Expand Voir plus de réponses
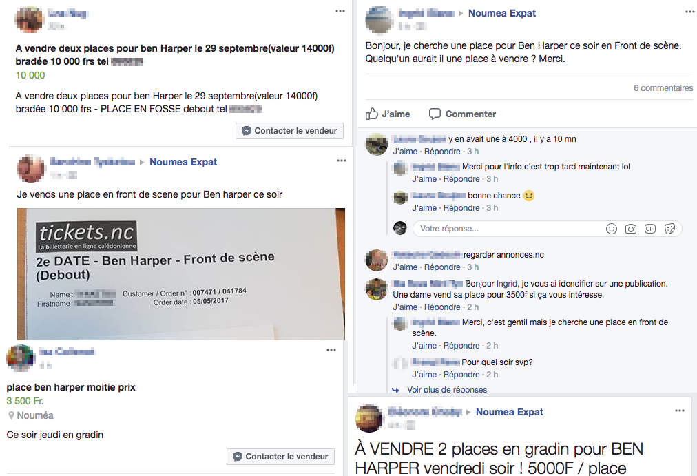The image size is (697, 476). click(x=447, y=389)
